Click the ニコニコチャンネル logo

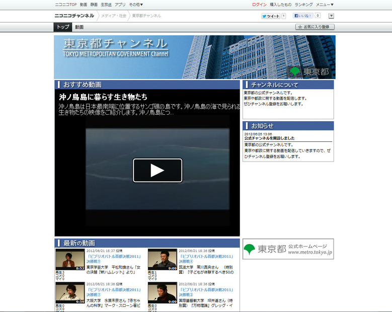tap(74, 16)
